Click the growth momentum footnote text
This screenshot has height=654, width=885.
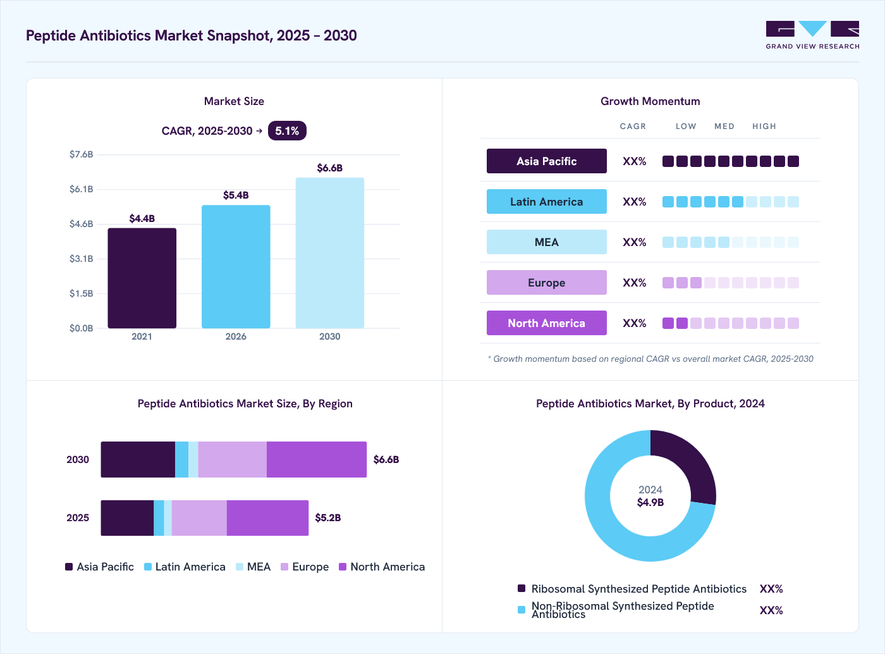coord(650,359)
